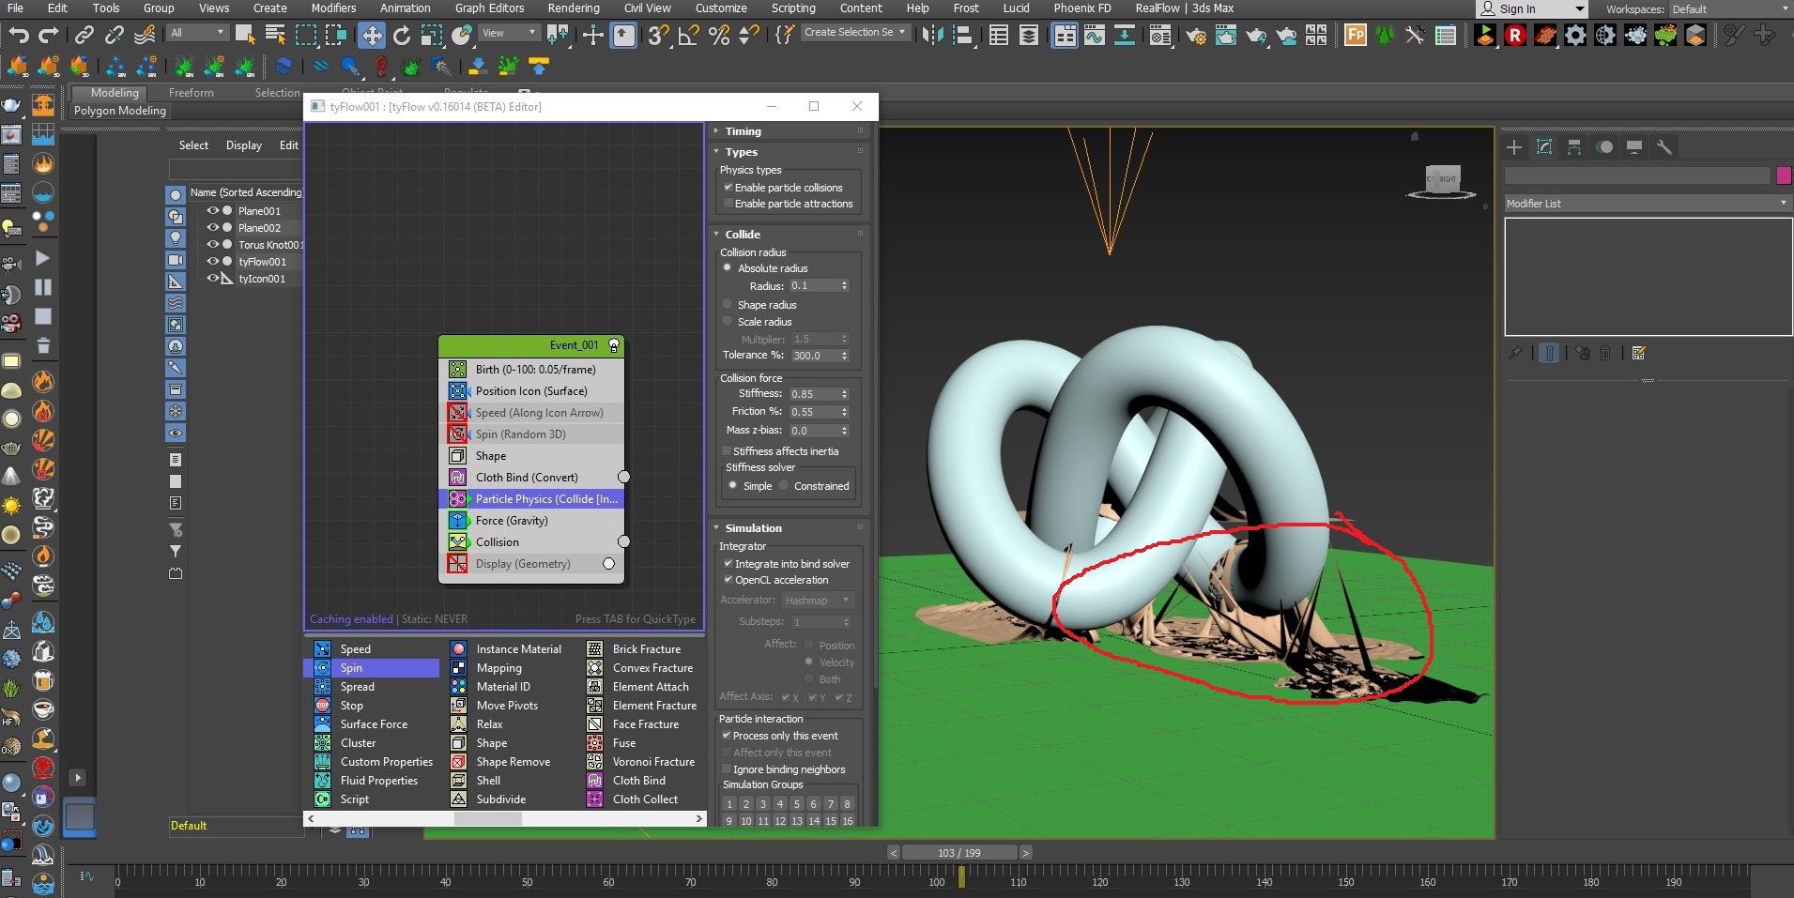Open the selection filter All dropdown
The width and height of the screenshot is (1794, 898).
click(198, 33)
